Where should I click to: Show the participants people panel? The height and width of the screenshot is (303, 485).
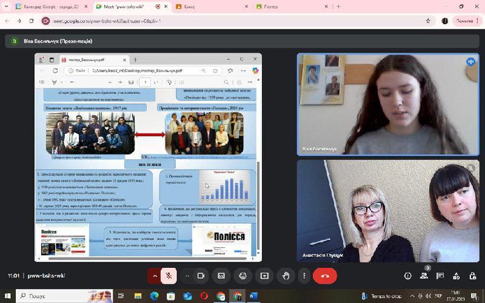[424, 276]
